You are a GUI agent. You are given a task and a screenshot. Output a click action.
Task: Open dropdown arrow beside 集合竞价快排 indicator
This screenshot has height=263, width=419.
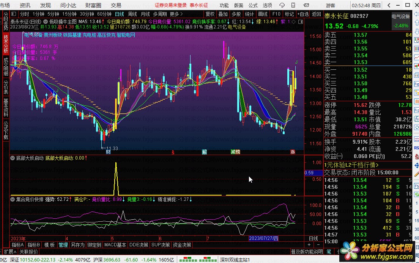coord(13,199)
